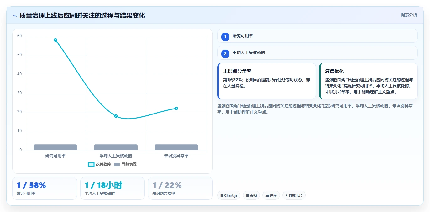
Task: Click the lightning icon beside the title
Action: (15, 16)
